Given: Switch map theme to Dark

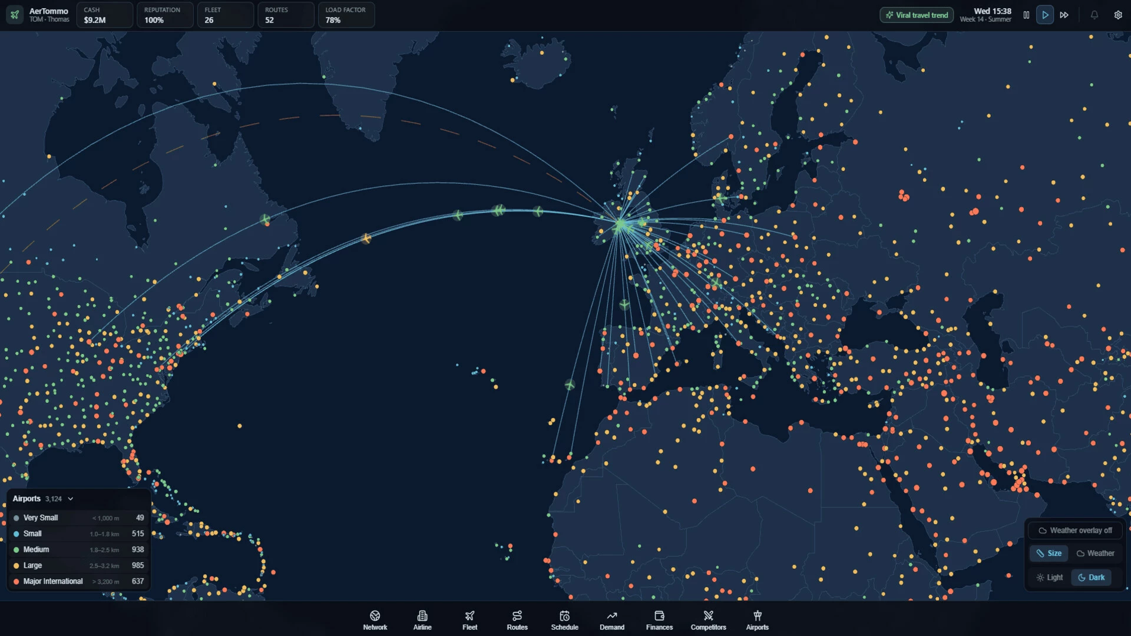Looking at the screenshot, I should 1091,577.
